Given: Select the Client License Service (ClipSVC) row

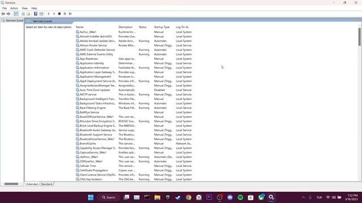Looking at the screenshot, I should [x=134, y=175].
